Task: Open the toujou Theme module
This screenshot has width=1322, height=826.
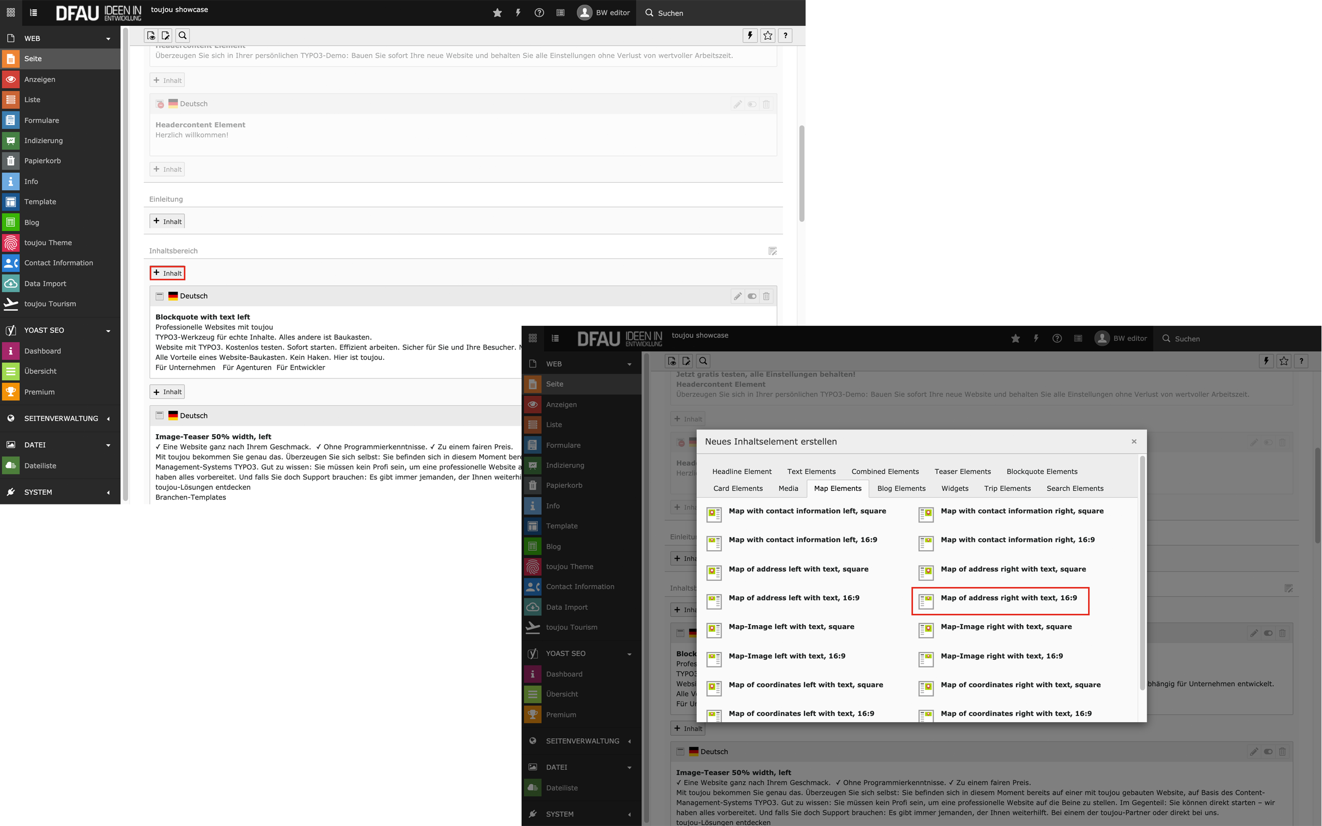Action: point(48,243)
